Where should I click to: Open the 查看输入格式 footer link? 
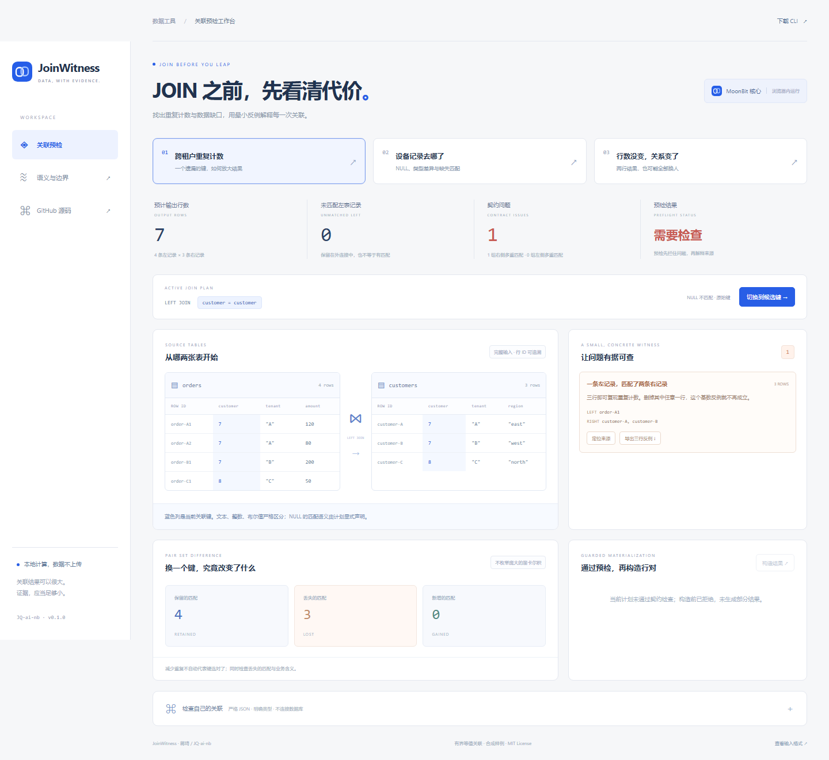[790, 743]
